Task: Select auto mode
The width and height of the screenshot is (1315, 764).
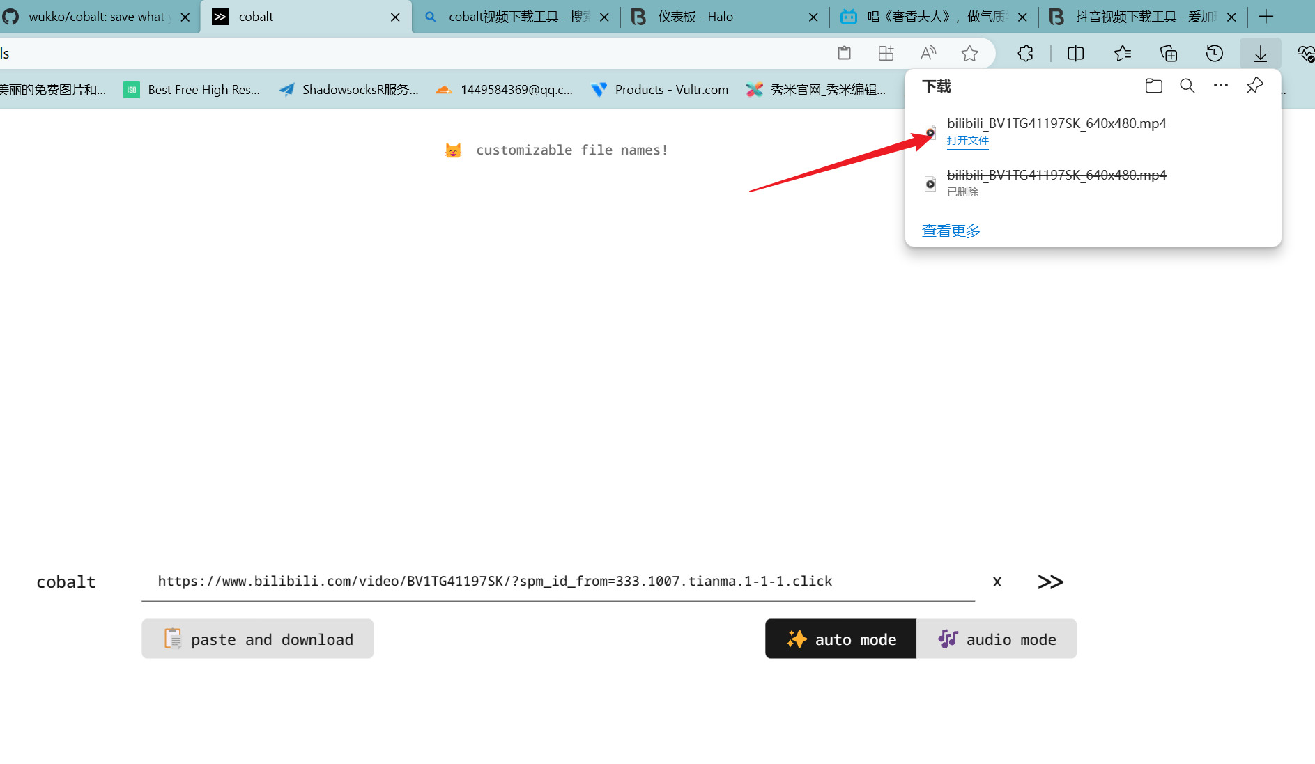Action: coord(840,639)
